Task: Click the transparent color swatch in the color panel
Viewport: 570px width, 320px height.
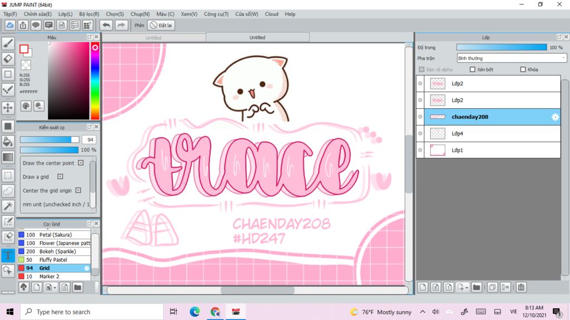Action: [x=26, y=65]
